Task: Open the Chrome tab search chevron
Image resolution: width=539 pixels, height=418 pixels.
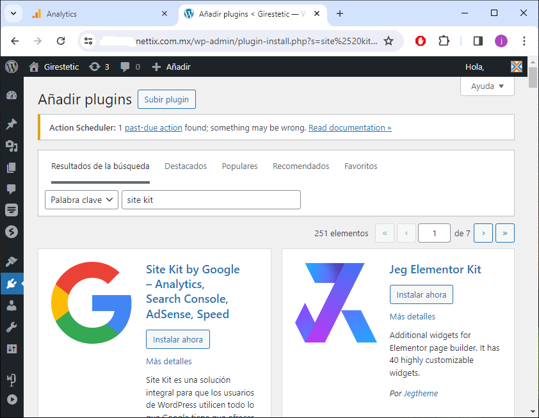Action: tap(13, 13)
